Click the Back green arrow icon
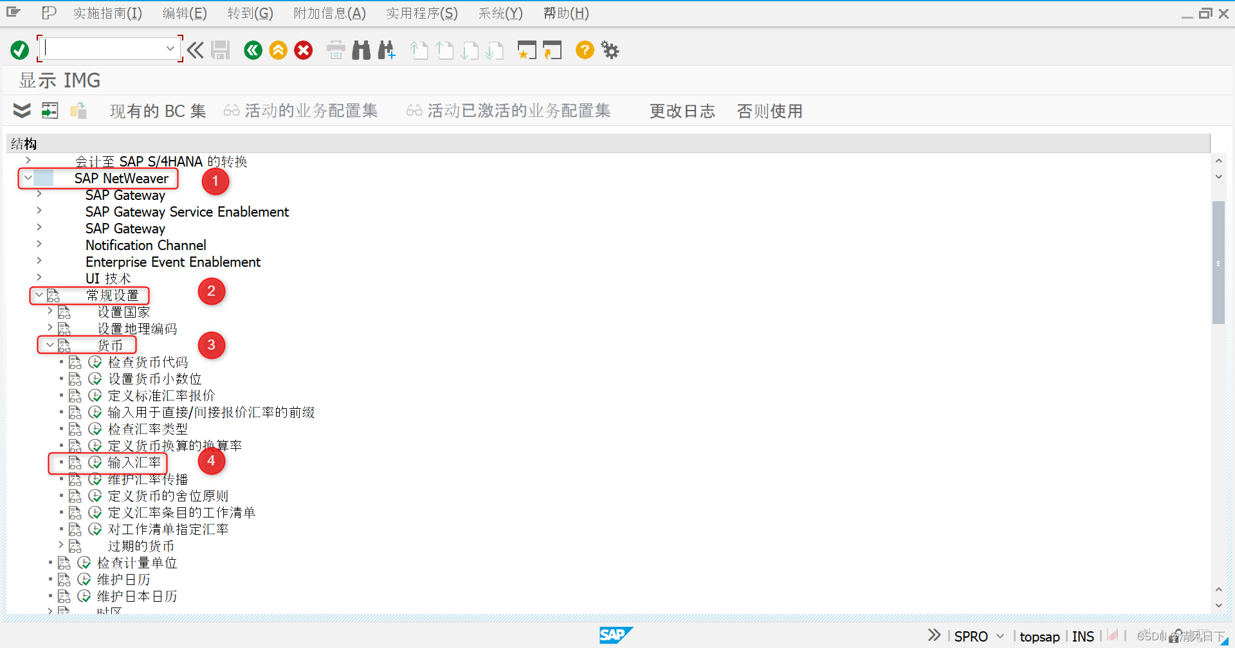 click(x=253, y=50)
